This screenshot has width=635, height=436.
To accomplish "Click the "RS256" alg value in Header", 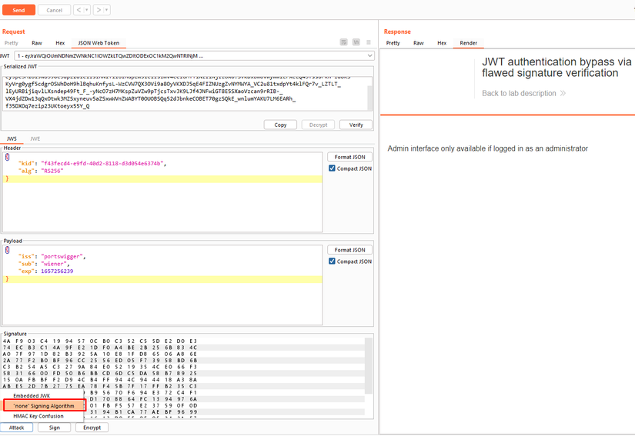I will click(x=52, y=171).
